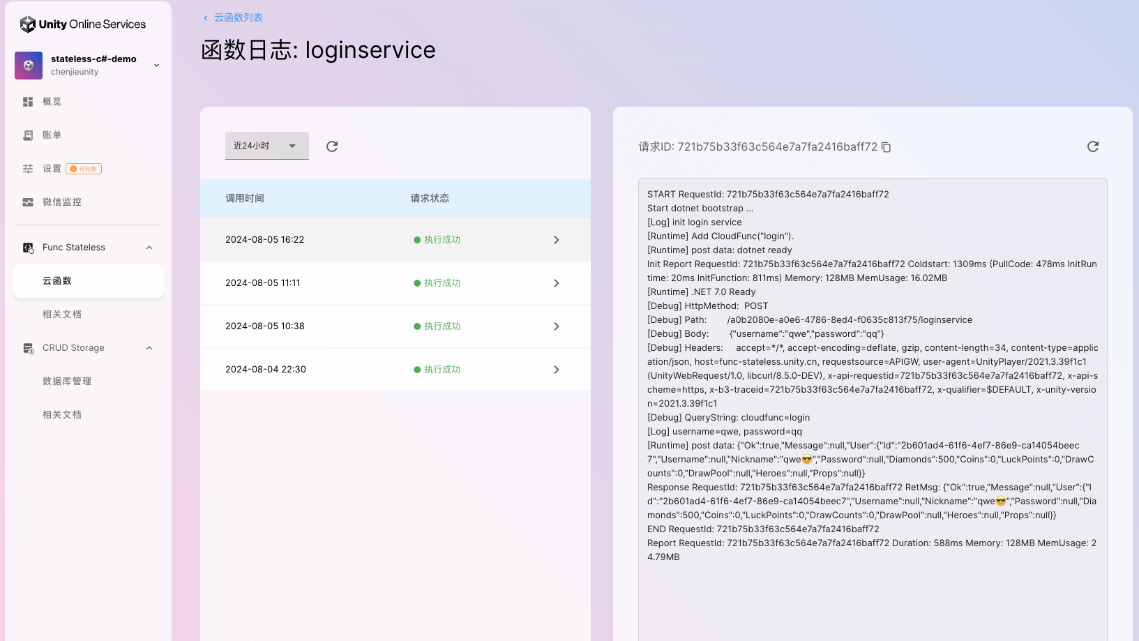Refresh the invocation list
Screen dimensions: 1139x641
[x=332, y=146]
